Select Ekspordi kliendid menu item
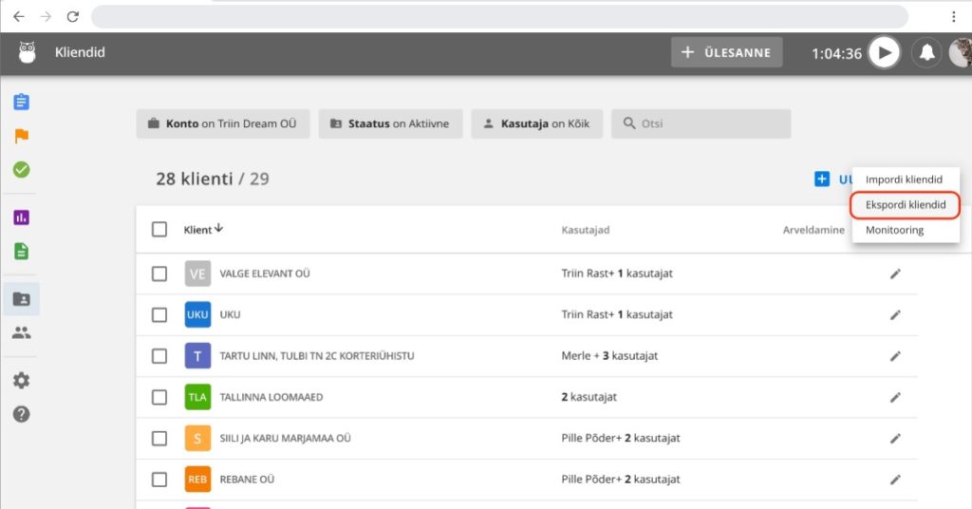The image size is (972, 509). tap(906, 204)
